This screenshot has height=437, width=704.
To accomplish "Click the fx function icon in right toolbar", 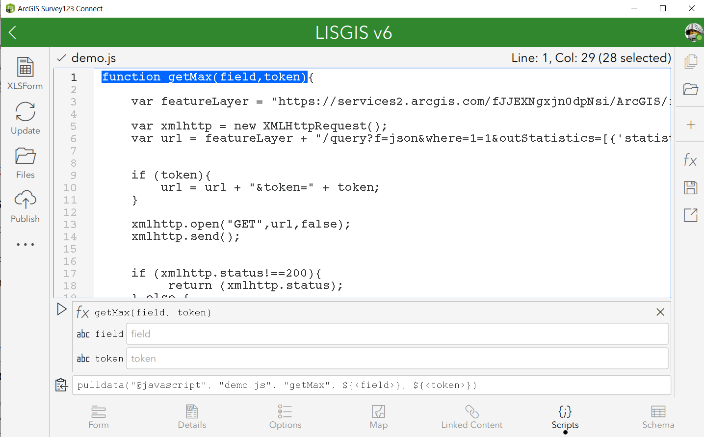I will 690,160.
